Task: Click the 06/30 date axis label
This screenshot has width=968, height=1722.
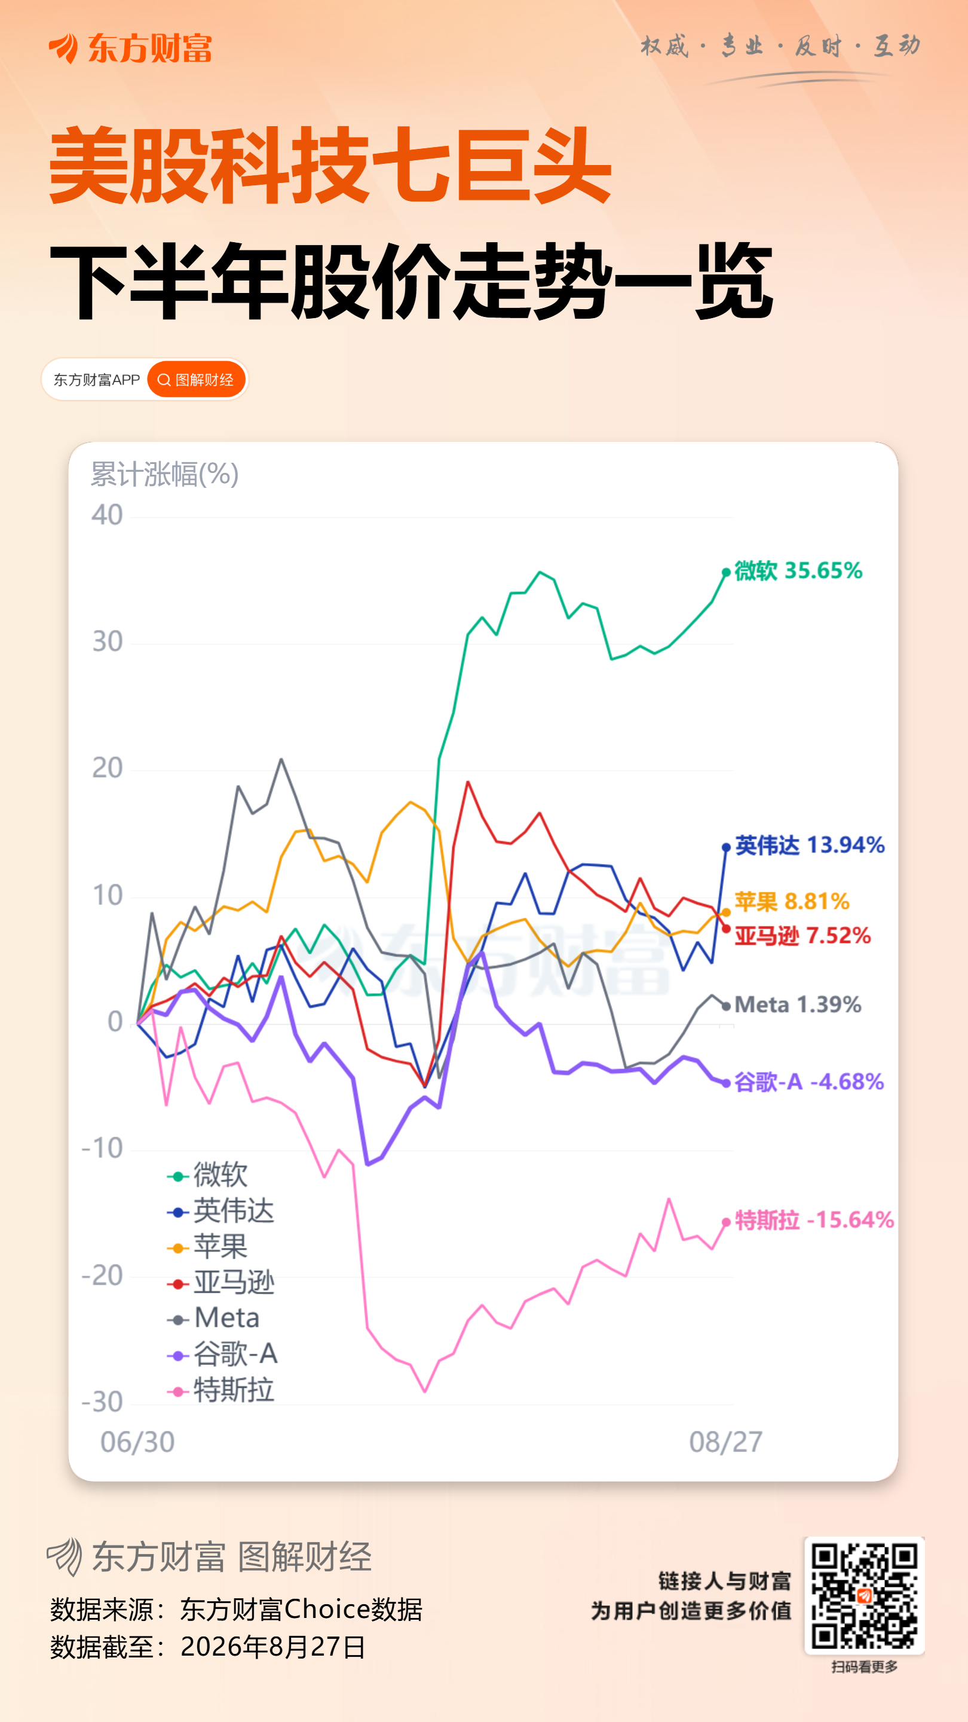Action: [x=137, y=1442]
